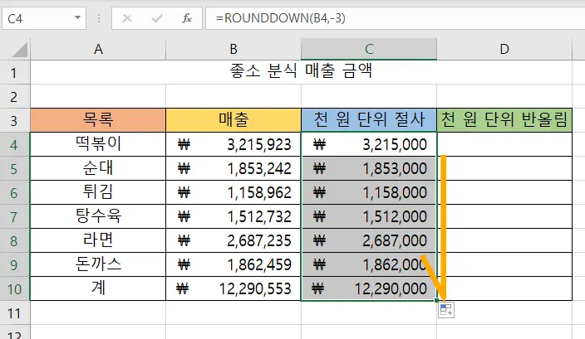Select row 4 header
This screenshot has height=339, width=585.
click(x=15, y=144)
